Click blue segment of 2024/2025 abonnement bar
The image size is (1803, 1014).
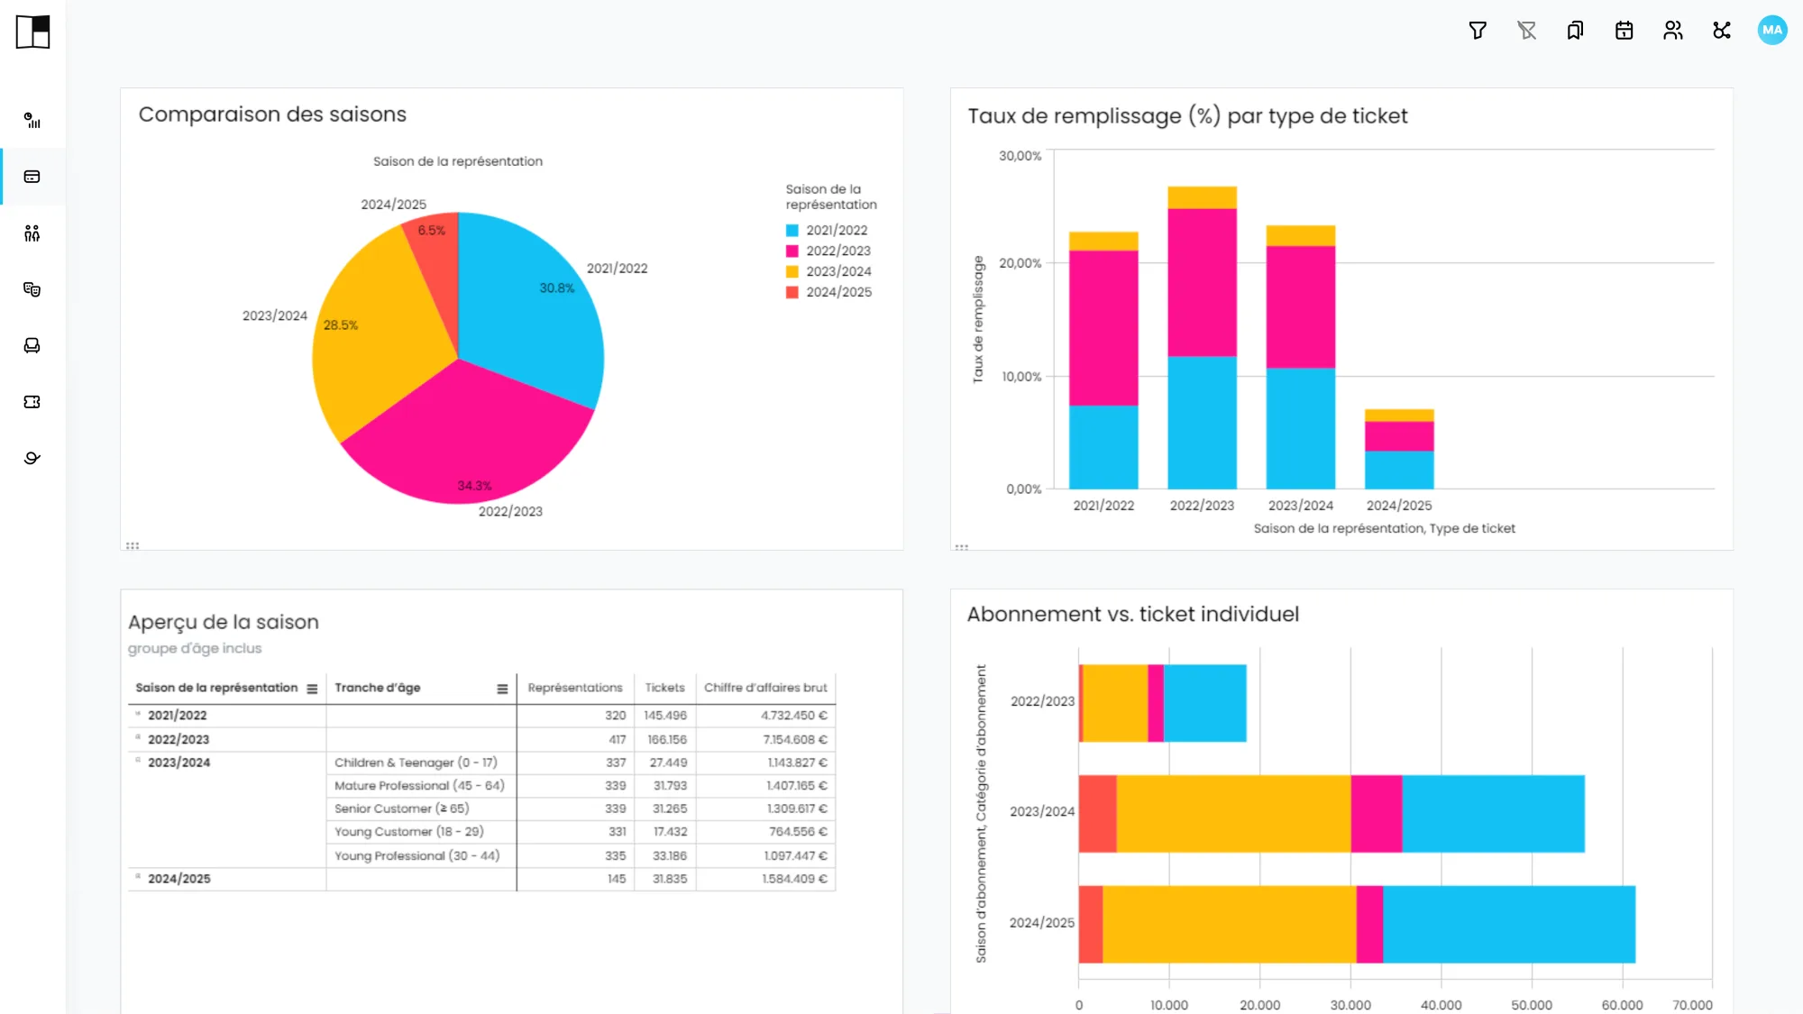pyautogui.click(x=1509, y=924)
